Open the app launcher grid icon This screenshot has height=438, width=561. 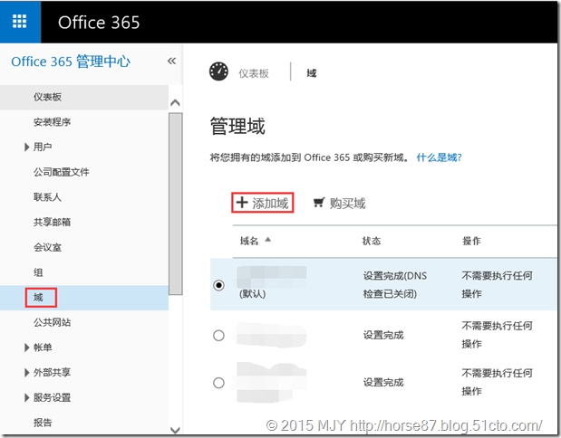[x=20, y=22]
